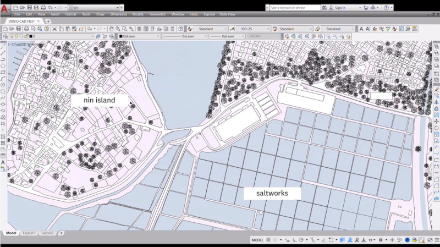Click the Save icon in the quick access bar

[x=29, y=8]
